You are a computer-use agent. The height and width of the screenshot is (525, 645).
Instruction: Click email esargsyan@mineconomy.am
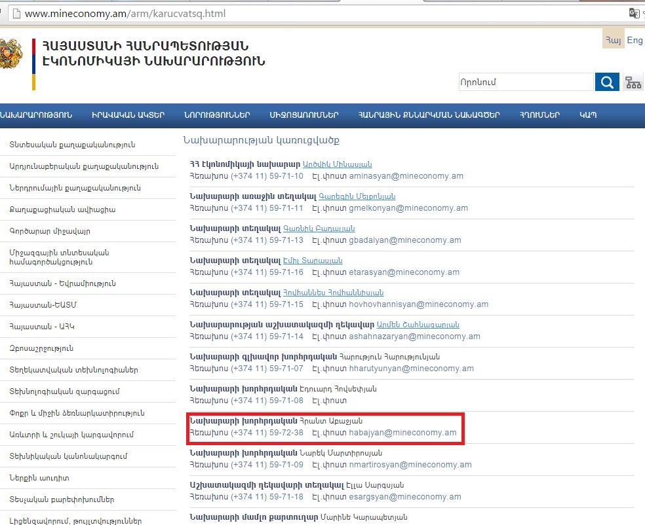[405, 496]
